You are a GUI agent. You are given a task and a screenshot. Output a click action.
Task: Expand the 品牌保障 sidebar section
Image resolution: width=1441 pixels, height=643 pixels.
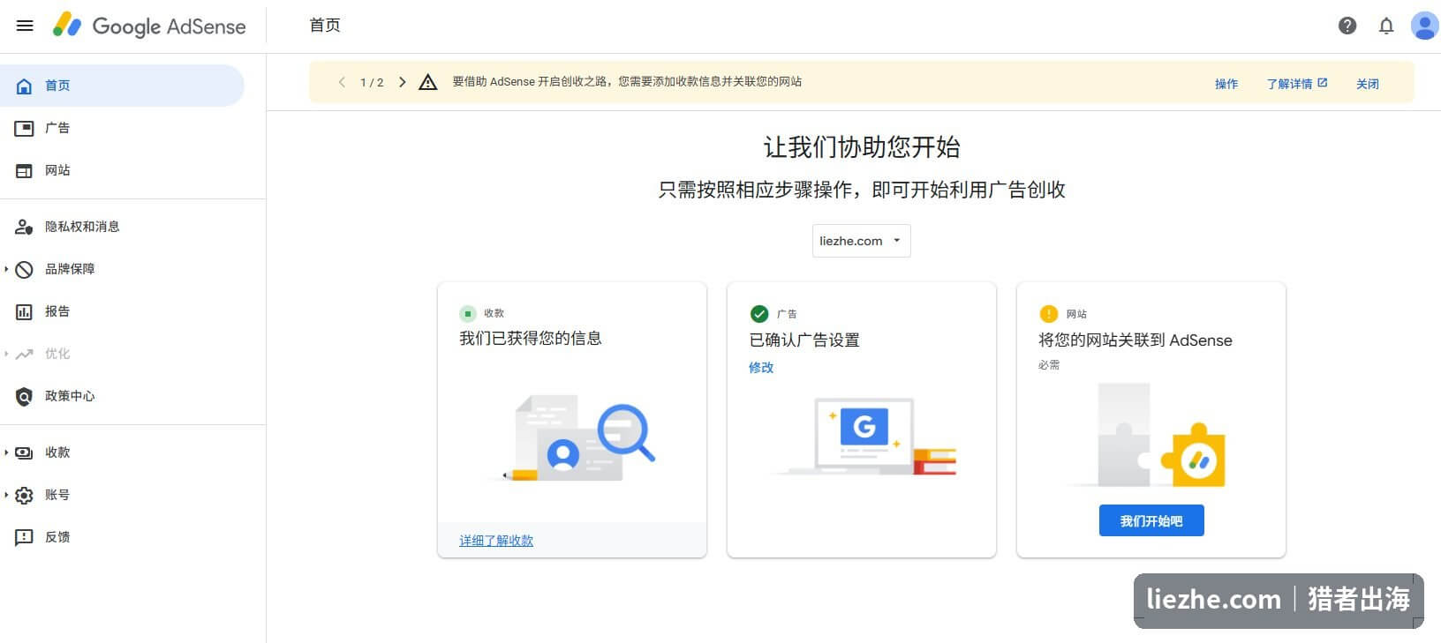pyautogui.click(x=6, y=269)
